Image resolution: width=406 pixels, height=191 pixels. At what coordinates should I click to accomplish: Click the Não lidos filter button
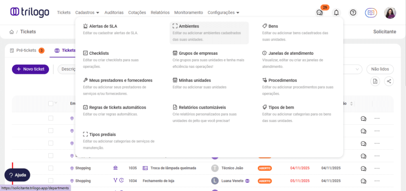380,69
